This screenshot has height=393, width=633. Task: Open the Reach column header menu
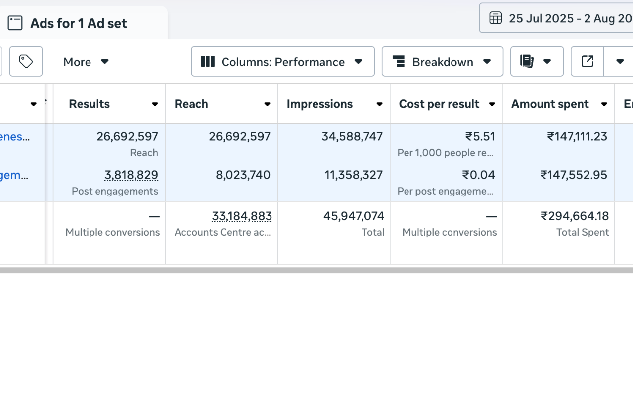pos(267,104)
